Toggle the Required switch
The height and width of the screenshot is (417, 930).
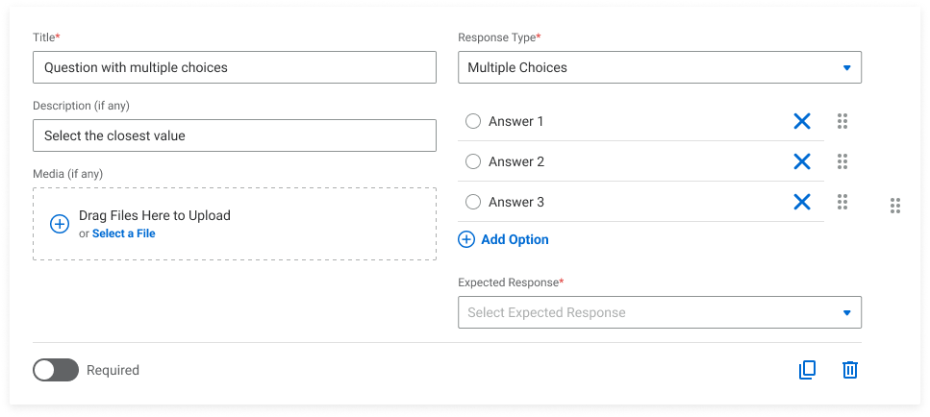[56, 370]
